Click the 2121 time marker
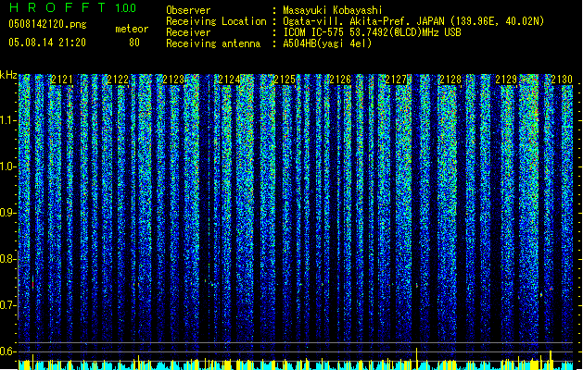Screen dimensions: 583x370 [x=62, y=80]
